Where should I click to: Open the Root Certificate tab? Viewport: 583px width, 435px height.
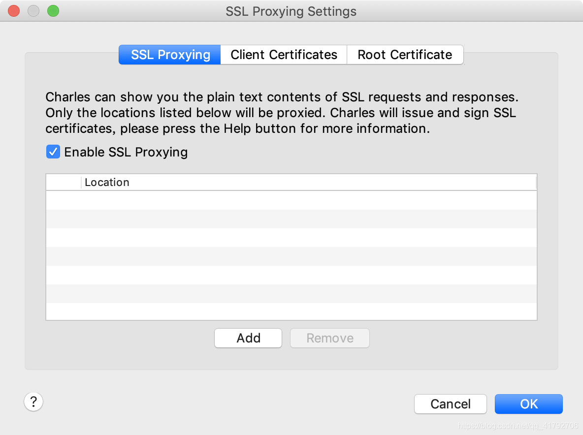point(405,55)
